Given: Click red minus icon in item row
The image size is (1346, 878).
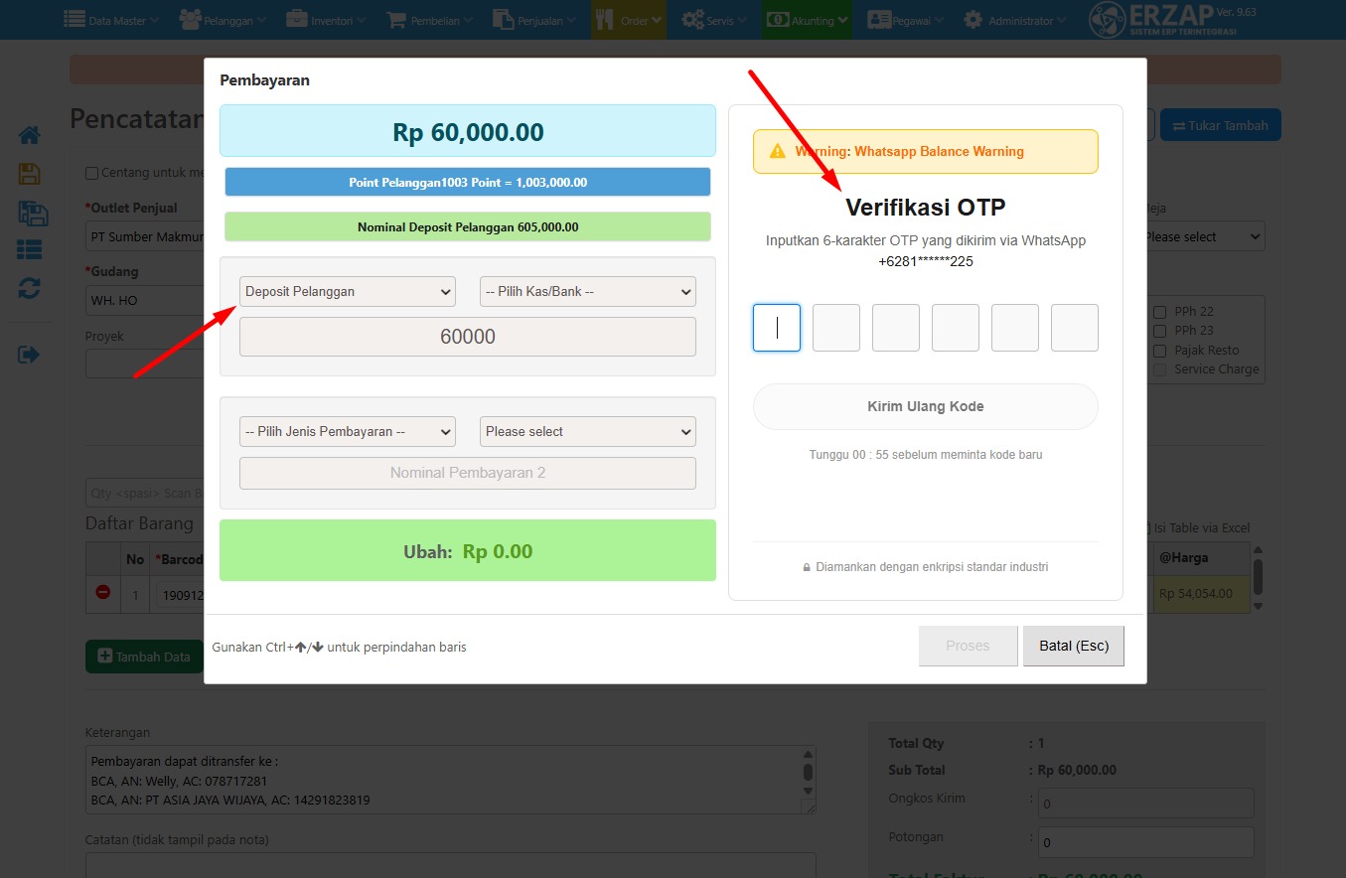Looking at the screenshot, I should click(102, 593).
